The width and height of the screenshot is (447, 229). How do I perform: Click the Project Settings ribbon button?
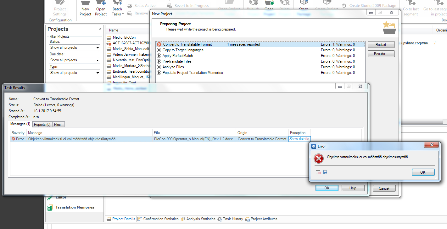pos(60,9)
